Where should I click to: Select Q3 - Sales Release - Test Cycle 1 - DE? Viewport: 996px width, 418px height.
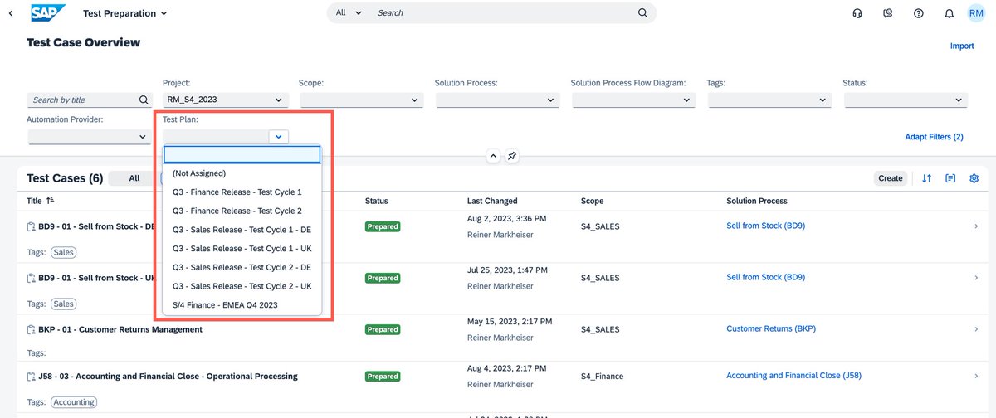click(242, 230)
